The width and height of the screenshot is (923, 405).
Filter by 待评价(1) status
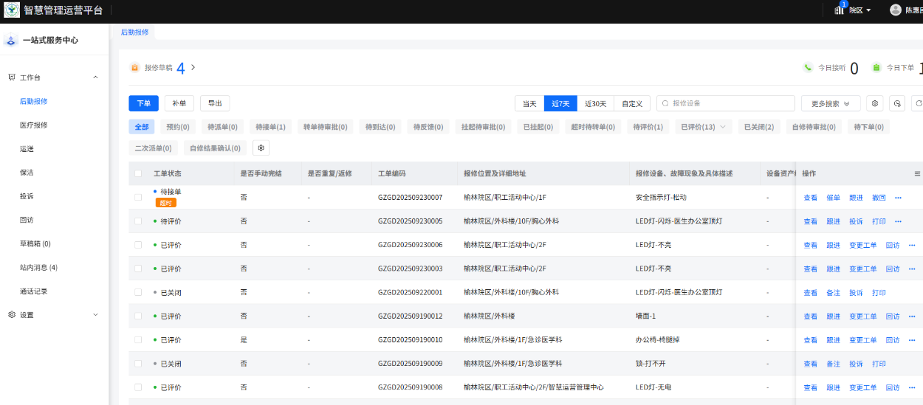pos(648,127)
